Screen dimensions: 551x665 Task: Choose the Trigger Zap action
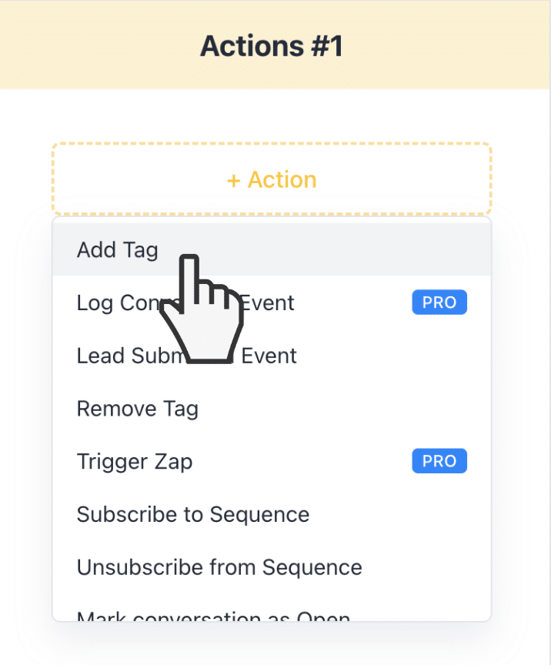[272, 461]
